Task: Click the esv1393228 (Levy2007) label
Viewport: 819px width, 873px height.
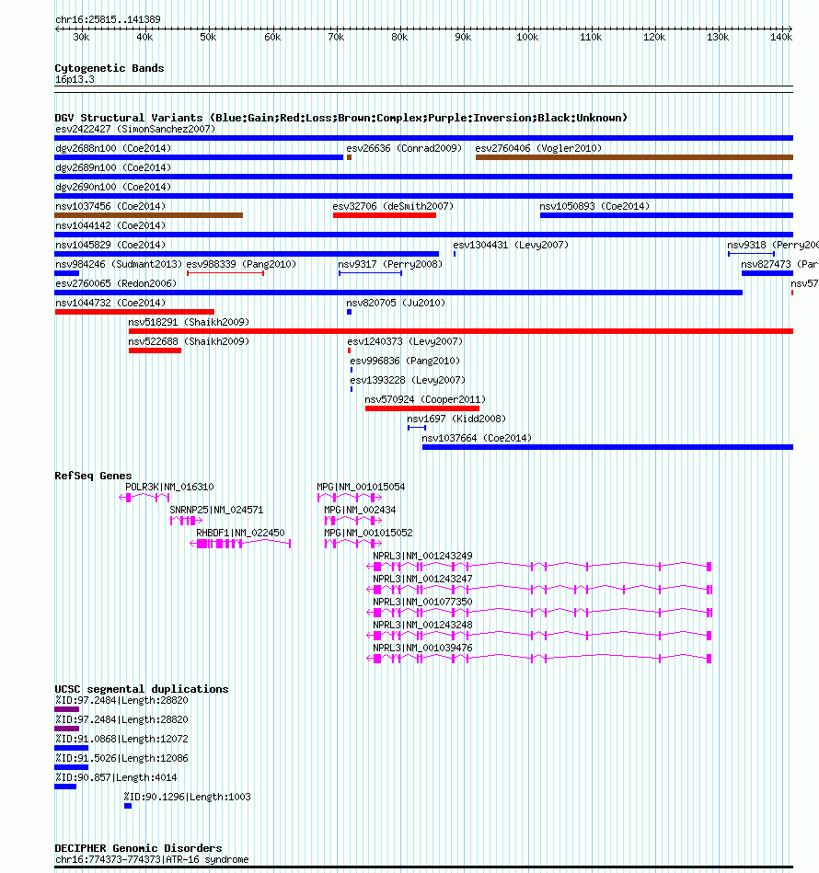Action: click(x=408, y=380)
